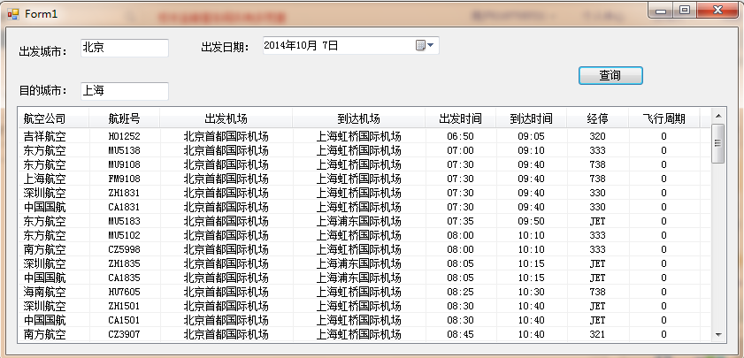Select flight ZH1501
744x358 pixels.
click(125, 306)
